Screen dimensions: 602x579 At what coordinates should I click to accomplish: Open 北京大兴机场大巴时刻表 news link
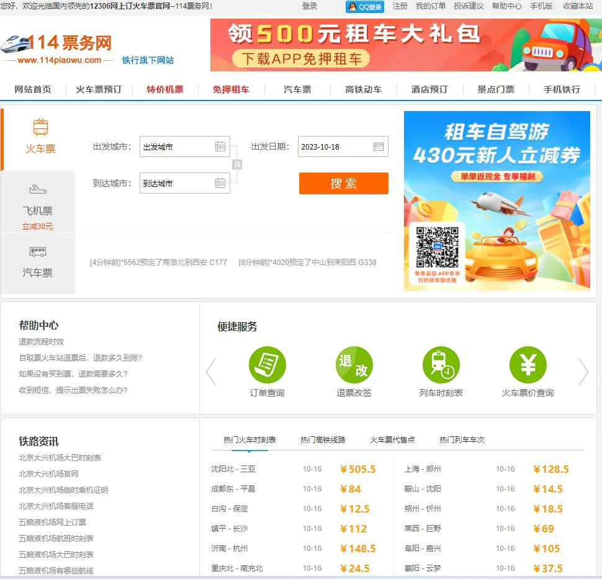tap(60, 457)
